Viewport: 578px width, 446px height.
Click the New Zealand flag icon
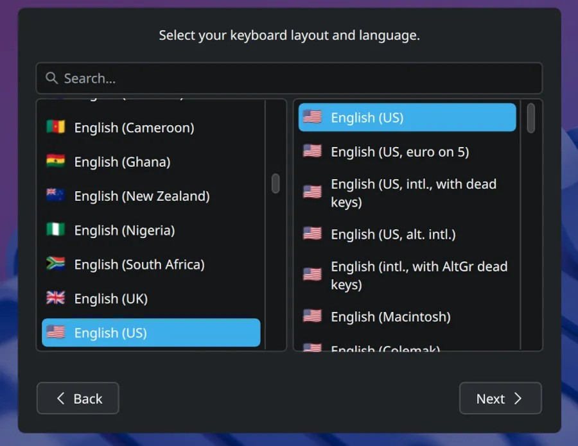coord(56,196)
